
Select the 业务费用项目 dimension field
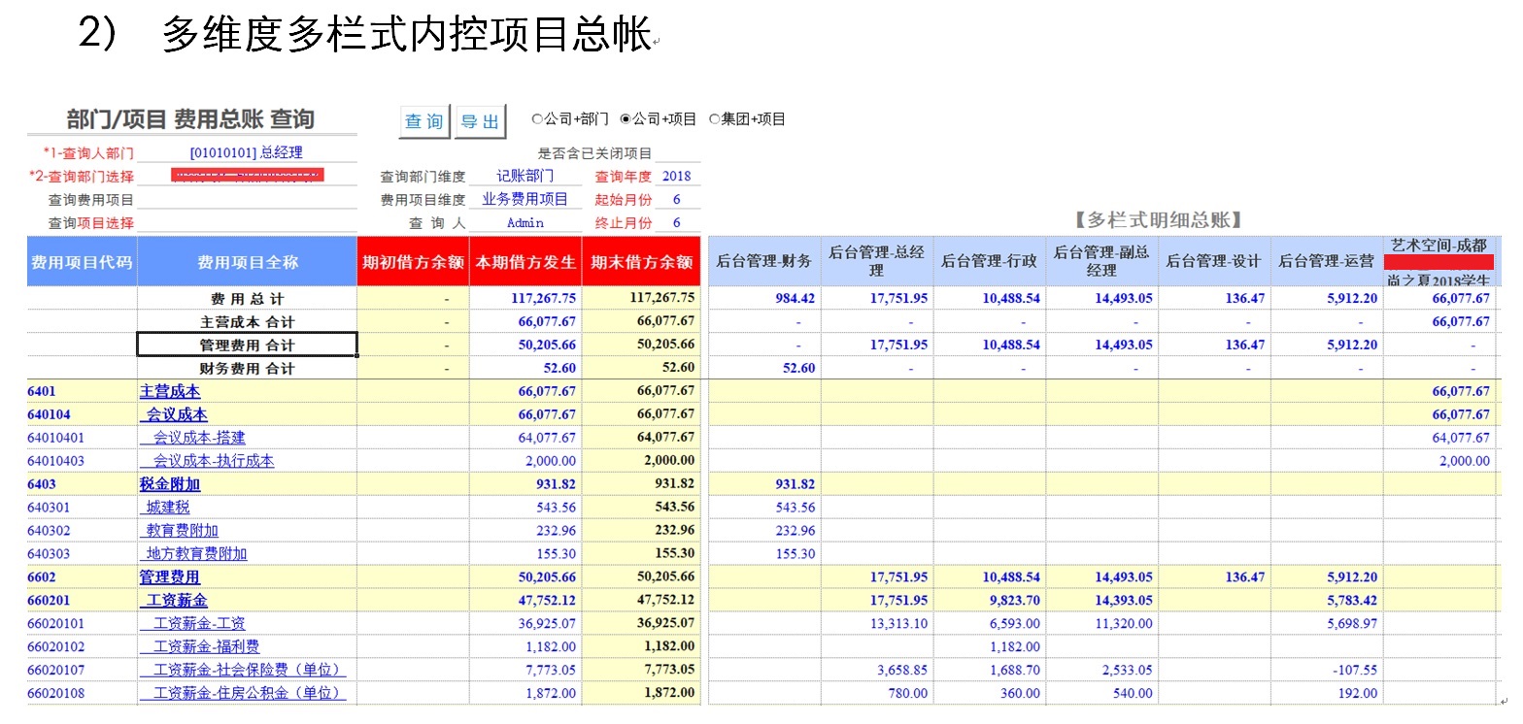pos(525,200)
